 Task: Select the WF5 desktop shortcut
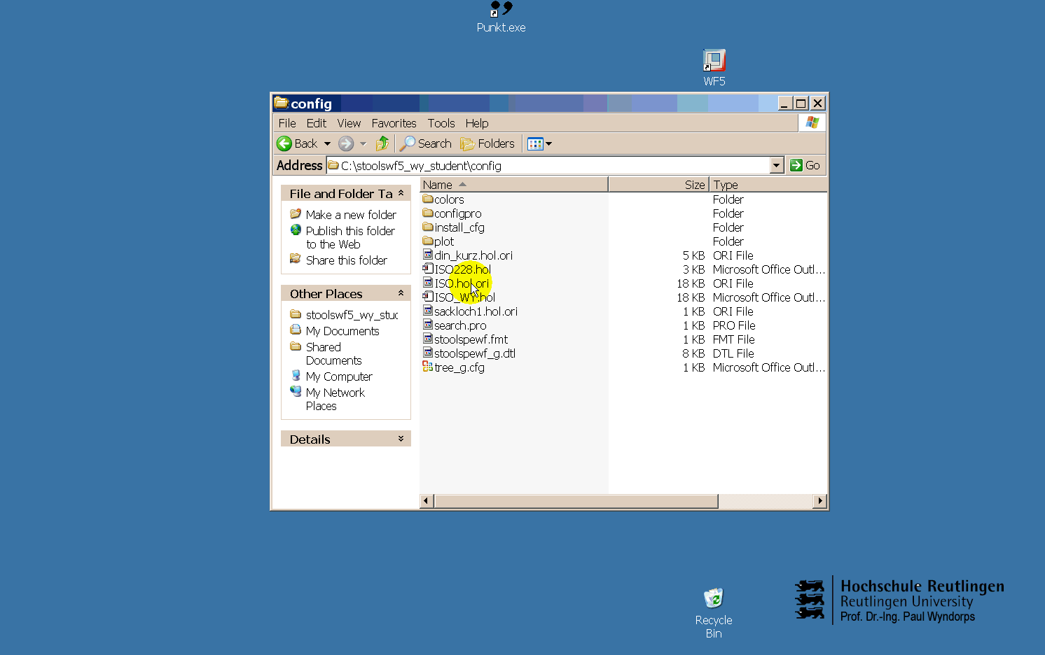(714, 68)
